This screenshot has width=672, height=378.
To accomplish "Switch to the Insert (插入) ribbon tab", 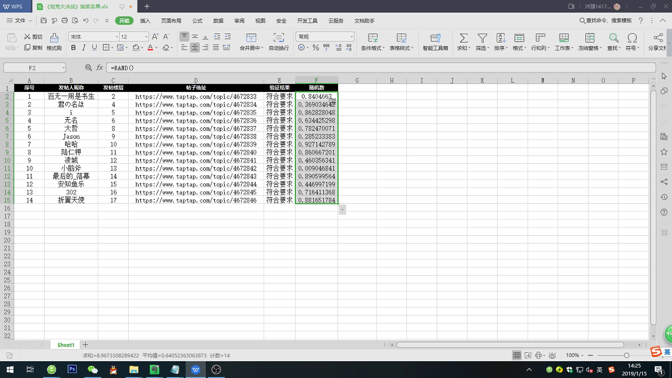I will 145,21.
